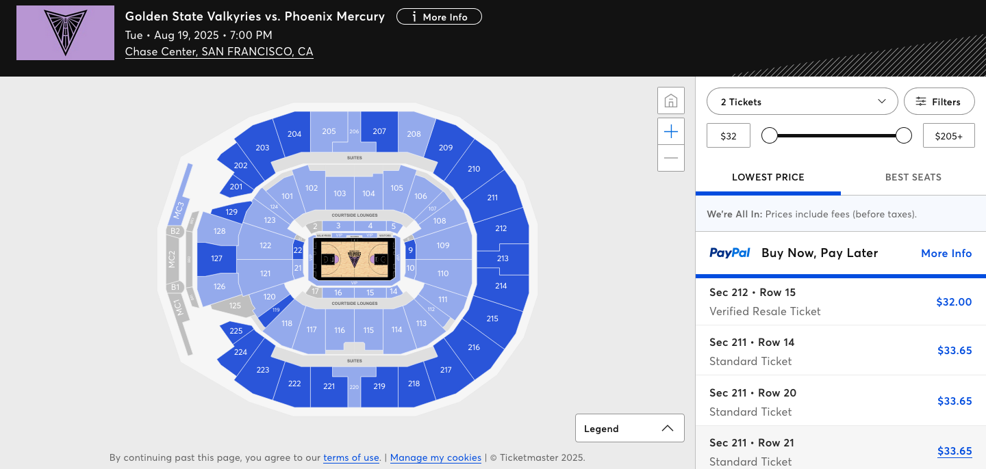Viewport: 986px width, 469px height.
Task: Click the minimum price slider handle
Action: (770, 135)
